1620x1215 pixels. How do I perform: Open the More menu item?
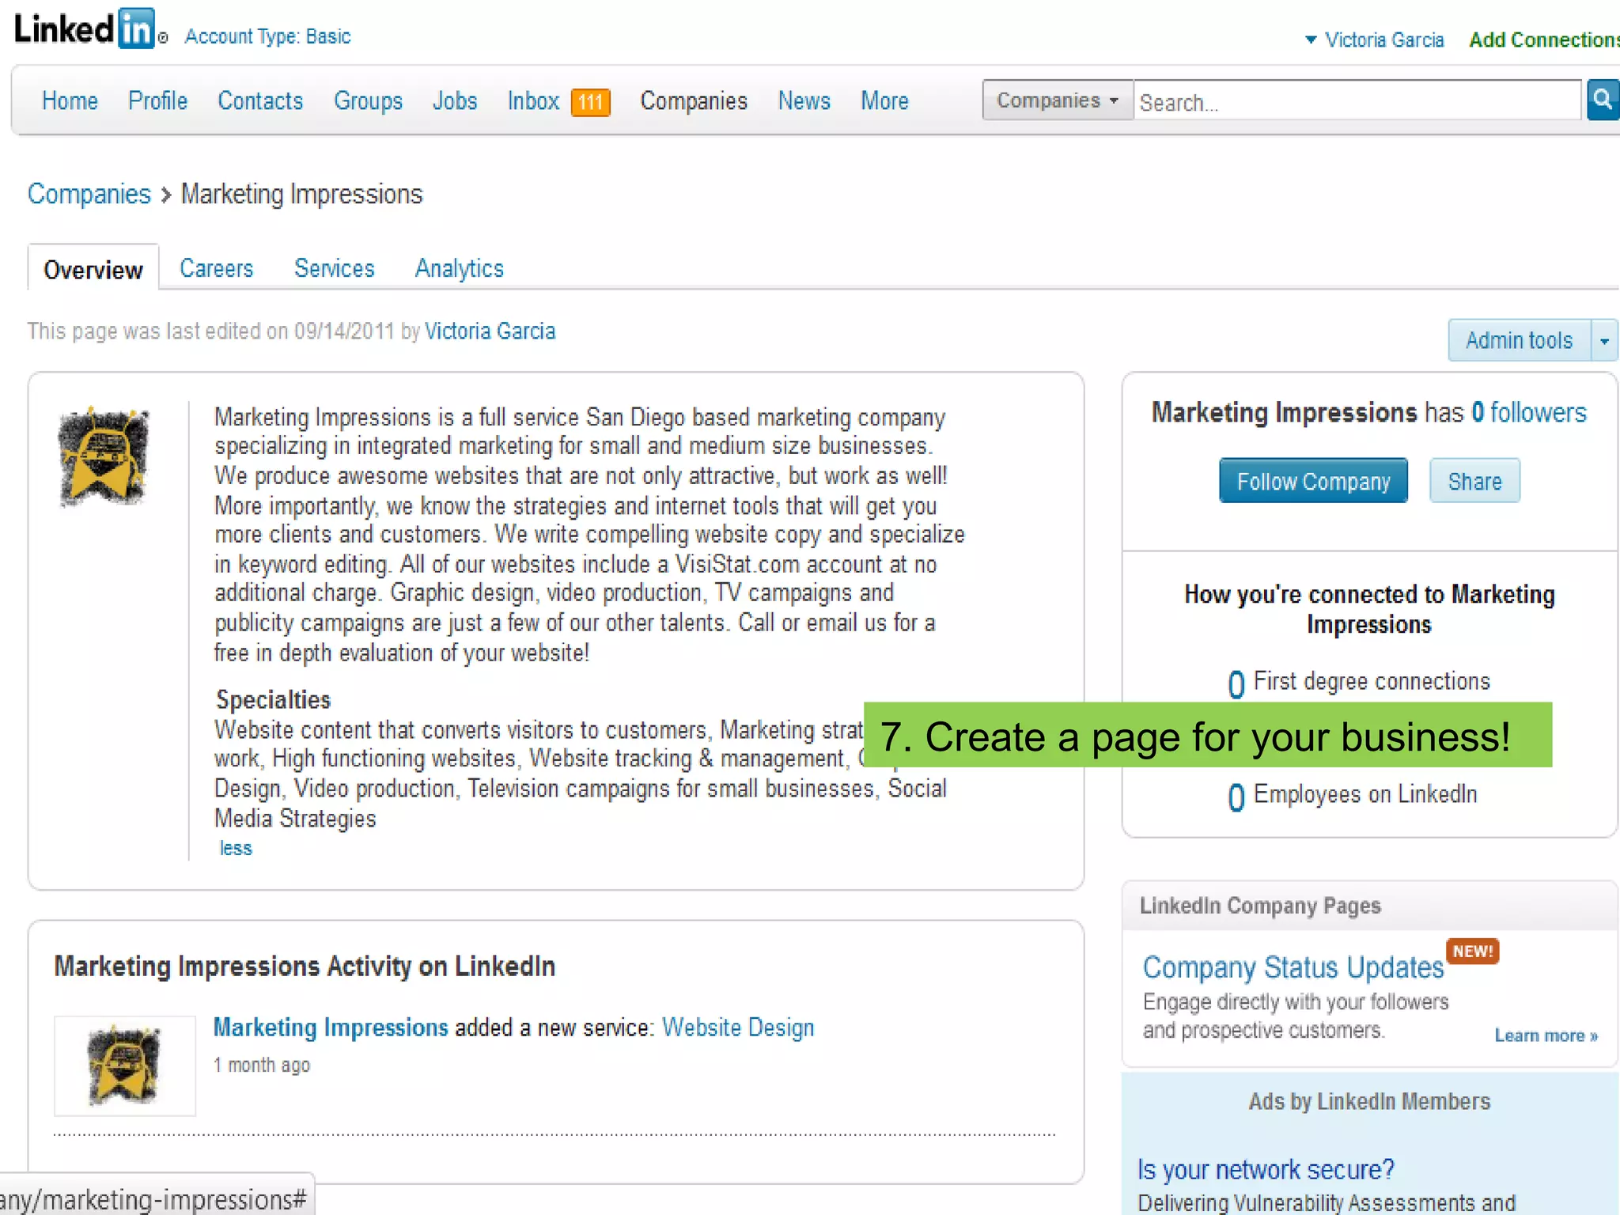884,101
